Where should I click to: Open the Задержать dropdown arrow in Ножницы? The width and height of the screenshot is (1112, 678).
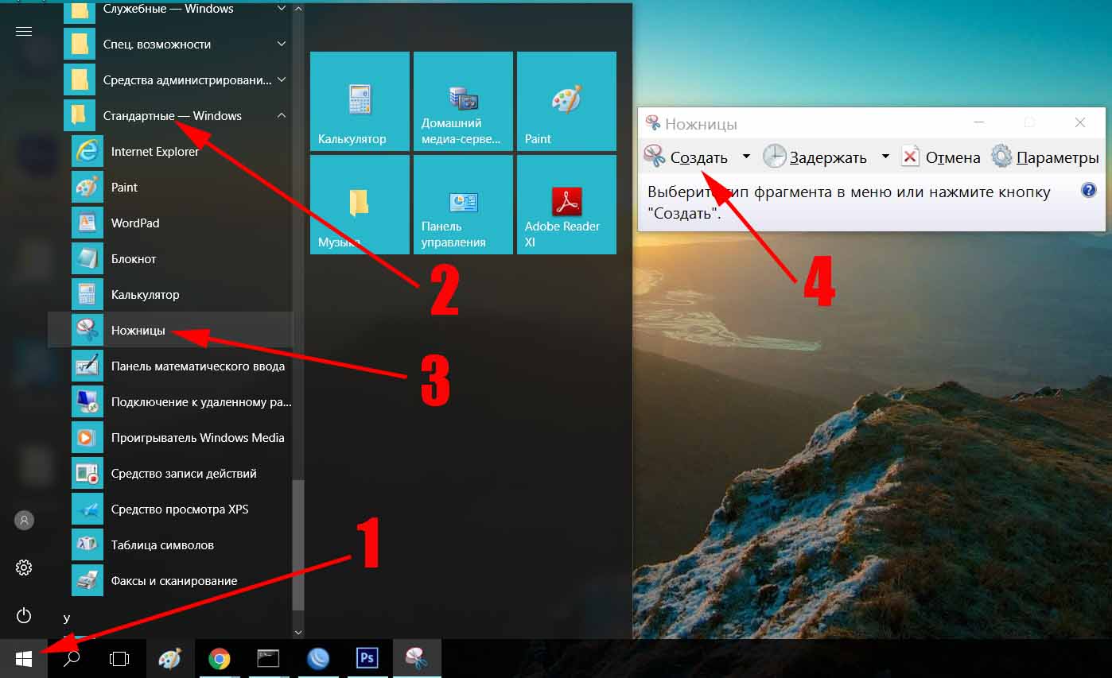[x=885, y=157]
